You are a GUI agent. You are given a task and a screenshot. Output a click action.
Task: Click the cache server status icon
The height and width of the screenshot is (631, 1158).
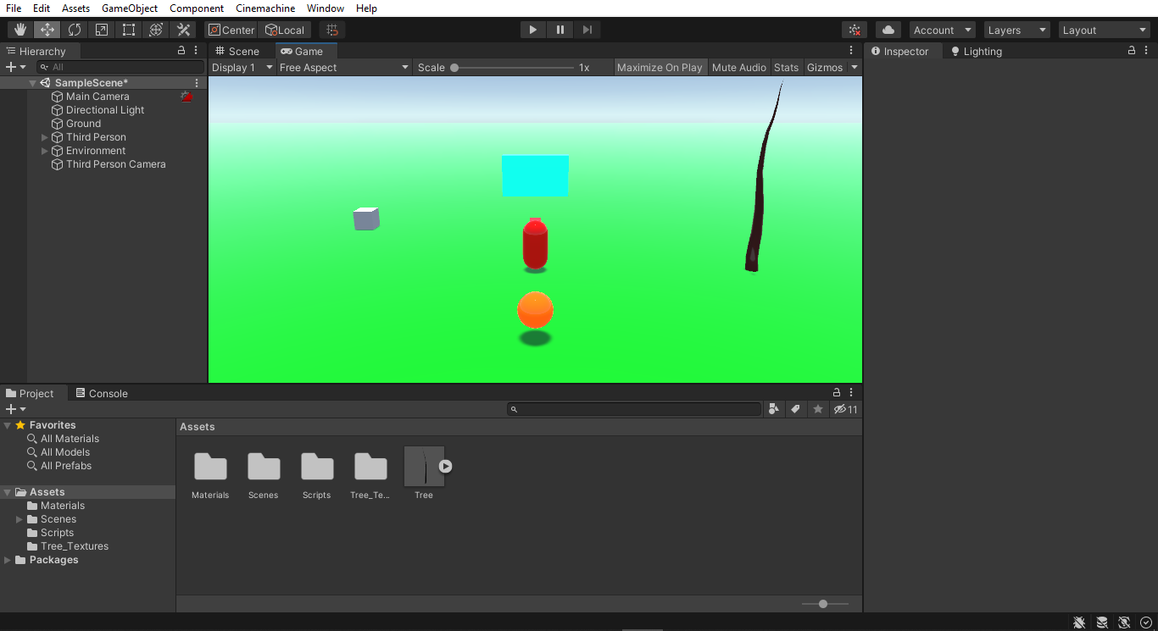tap(1102, 623)
